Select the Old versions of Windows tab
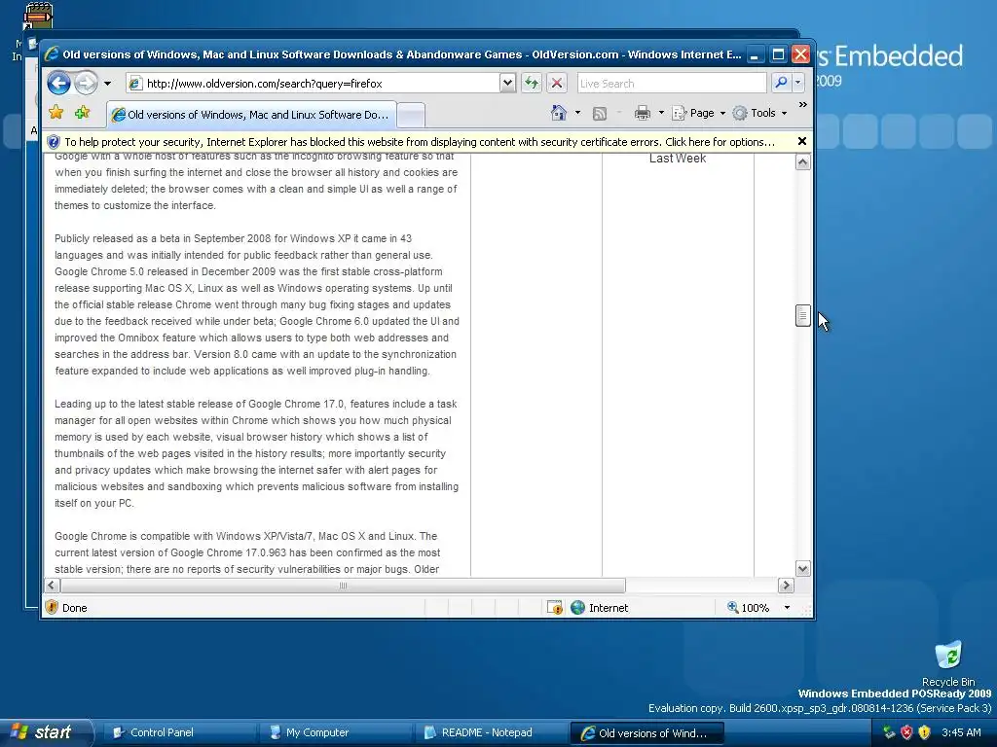This screenshot has height=747, width=997. point(251,115)
